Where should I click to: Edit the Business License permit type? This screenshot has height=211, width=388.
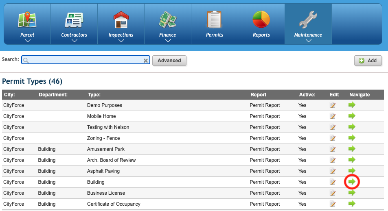point(333,193)
